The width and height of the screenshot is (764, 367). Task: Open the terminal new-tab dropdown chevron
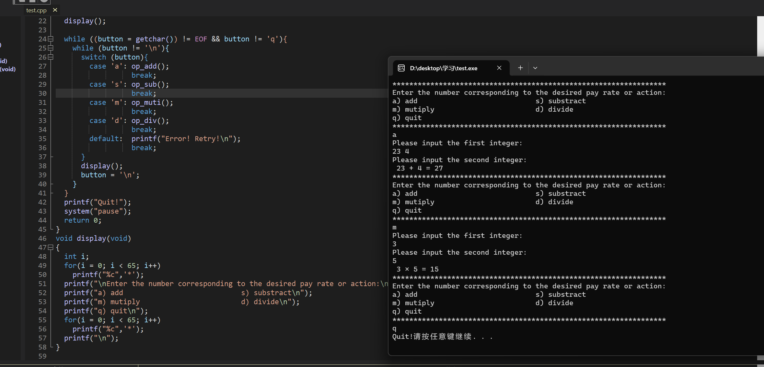click(535, 68)
